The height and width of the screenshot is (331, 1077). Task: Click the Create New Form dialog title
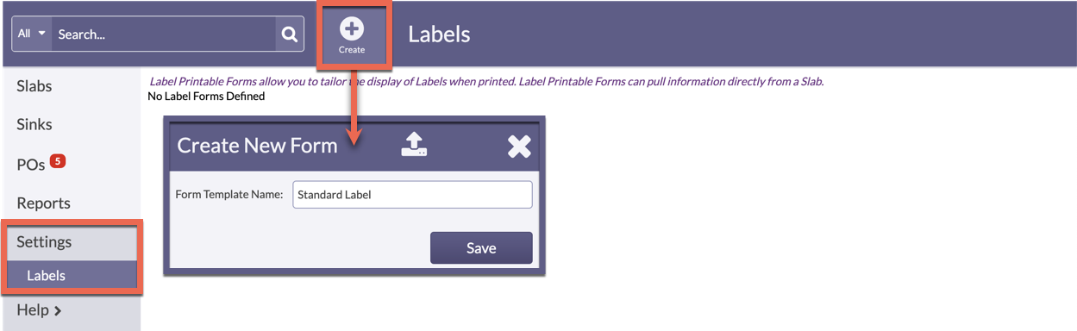click(257, 145)
